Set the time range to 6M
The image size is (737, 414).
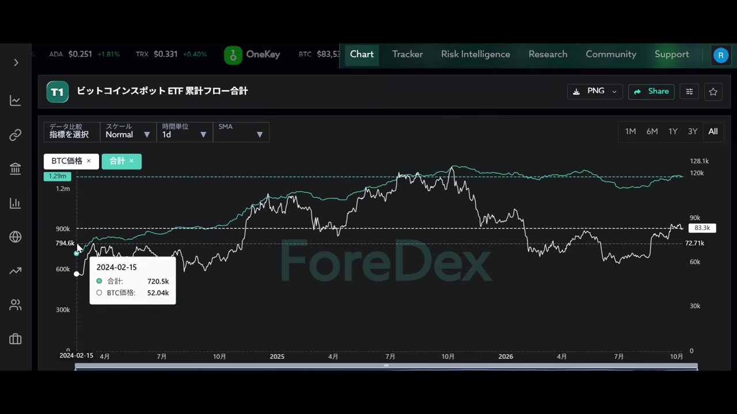pos(652,132)
